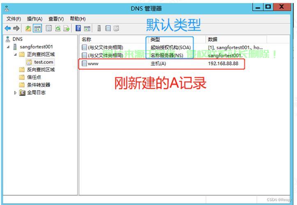The width and height of the screenshot is (297, 205).
Task: Click the 起始授权机构(SOA) type cell
Action: point(170,48)
